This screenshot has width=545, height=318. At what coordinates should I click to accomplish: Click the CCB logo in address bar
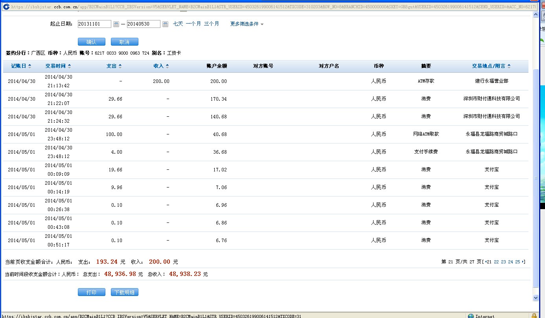[6, 7]
